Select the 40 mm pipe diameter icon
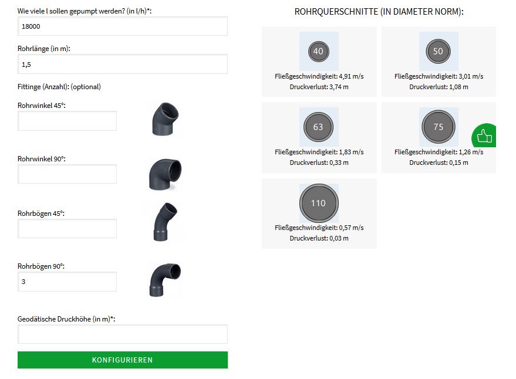The width and height of the screenshot is (516, 379). [318, 51]
